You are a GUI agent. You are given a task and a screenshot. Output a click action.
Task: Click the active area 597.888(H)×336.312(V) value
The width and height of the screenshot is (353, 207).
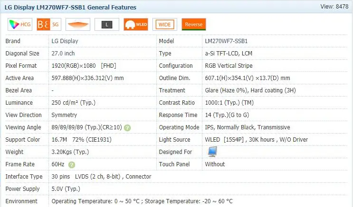[x=87, y=78]
